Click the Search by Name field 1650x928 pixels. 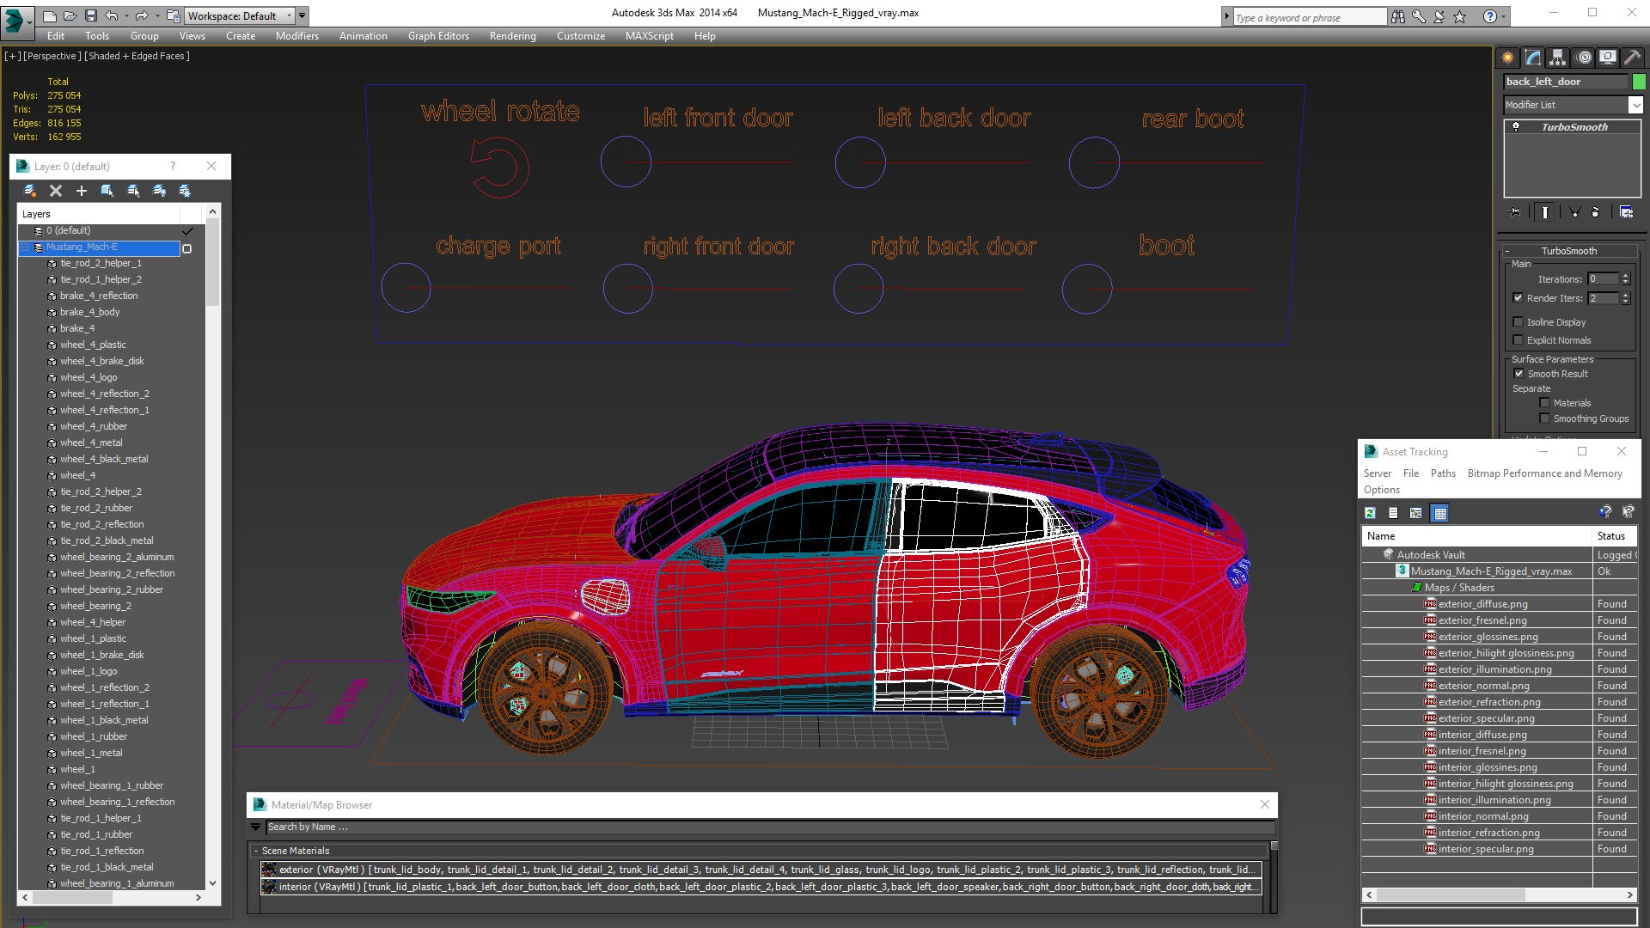(x=769, y=827)
